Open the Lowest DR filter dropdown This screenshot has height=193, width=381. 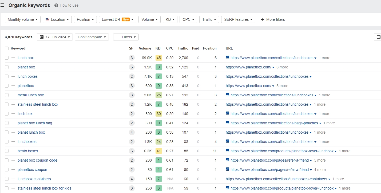[117, 19]
